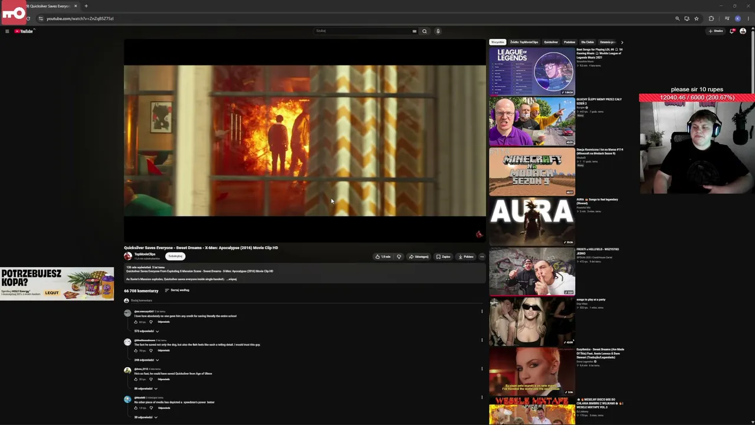Like the comment about Age of Ultron
755x425 pixels.
point(136,379)
